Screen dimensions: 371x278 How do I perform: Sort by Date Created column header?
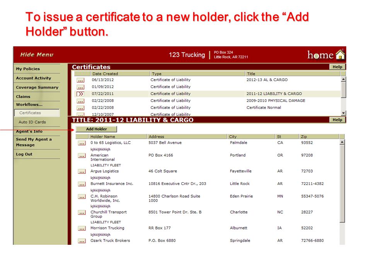point(120,74)
